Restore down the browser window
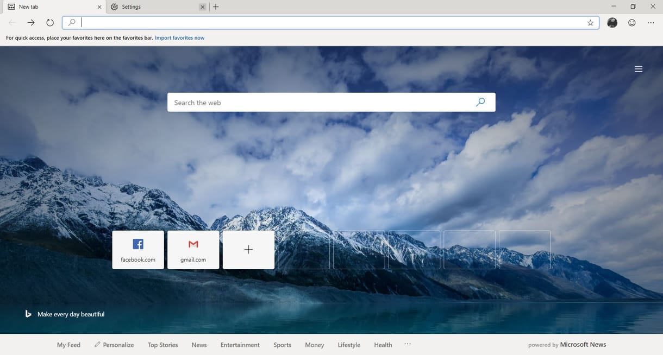The image size is (663, 355). pos(633,7)
